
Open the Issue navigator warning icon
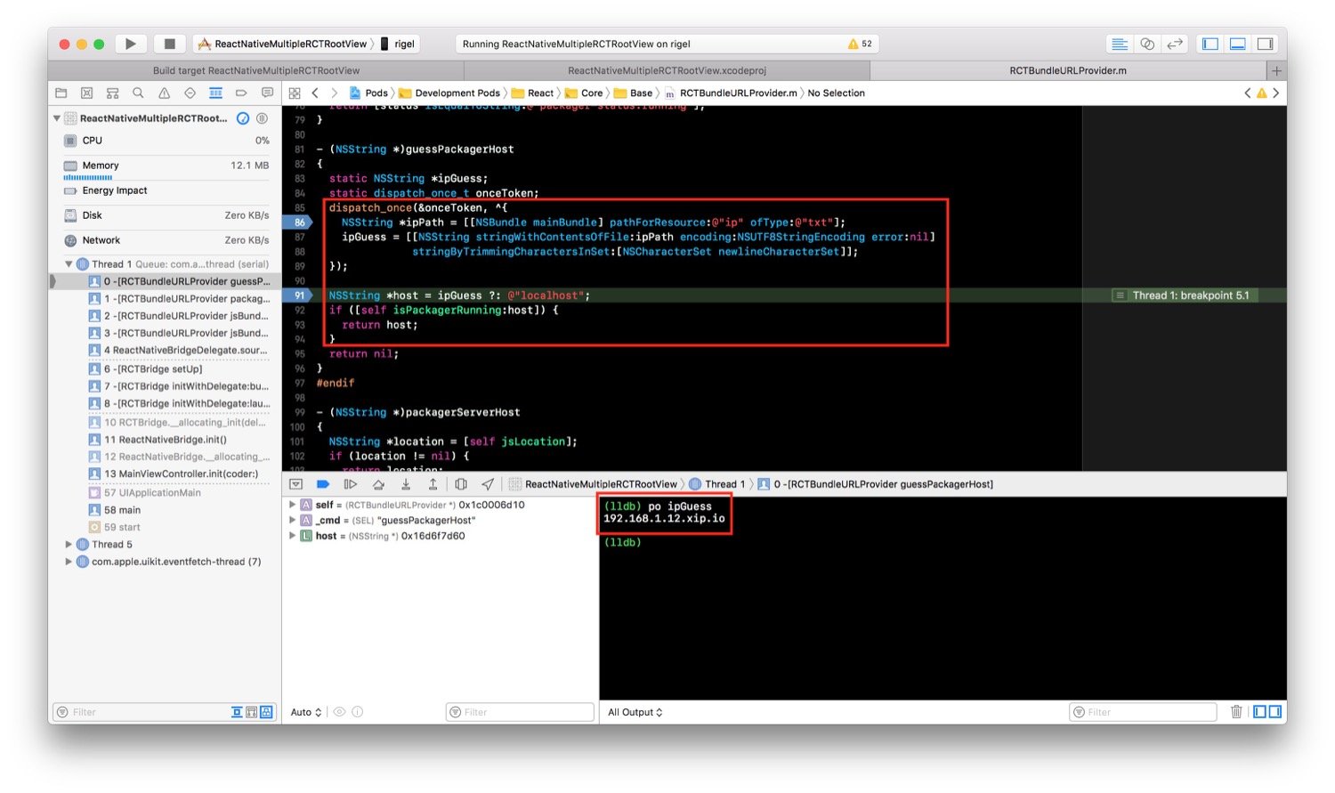[x=164, y=93]
